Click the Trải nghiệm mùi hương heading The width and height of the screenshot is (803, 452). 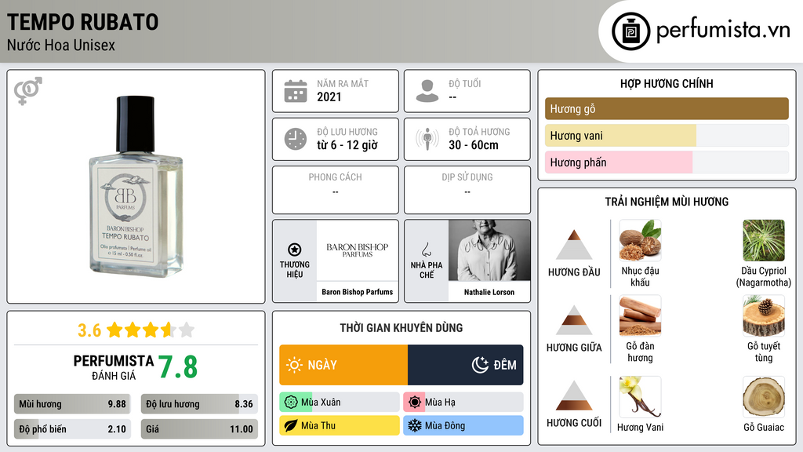pyautogui.click(x=667, y=202)
